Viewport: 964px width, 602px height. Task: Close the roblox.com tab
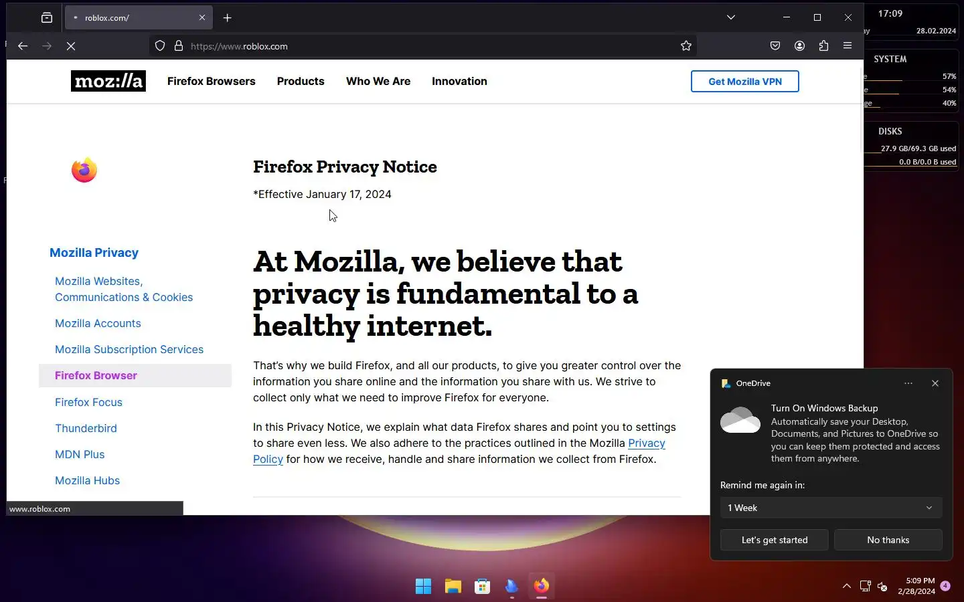(x=202, y=18)
